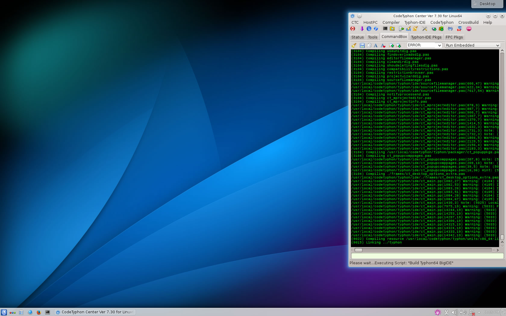Click the USB device notifier tray icon
Image resolution: width=506 pixels, height=316 pixels.
point(463,312)
